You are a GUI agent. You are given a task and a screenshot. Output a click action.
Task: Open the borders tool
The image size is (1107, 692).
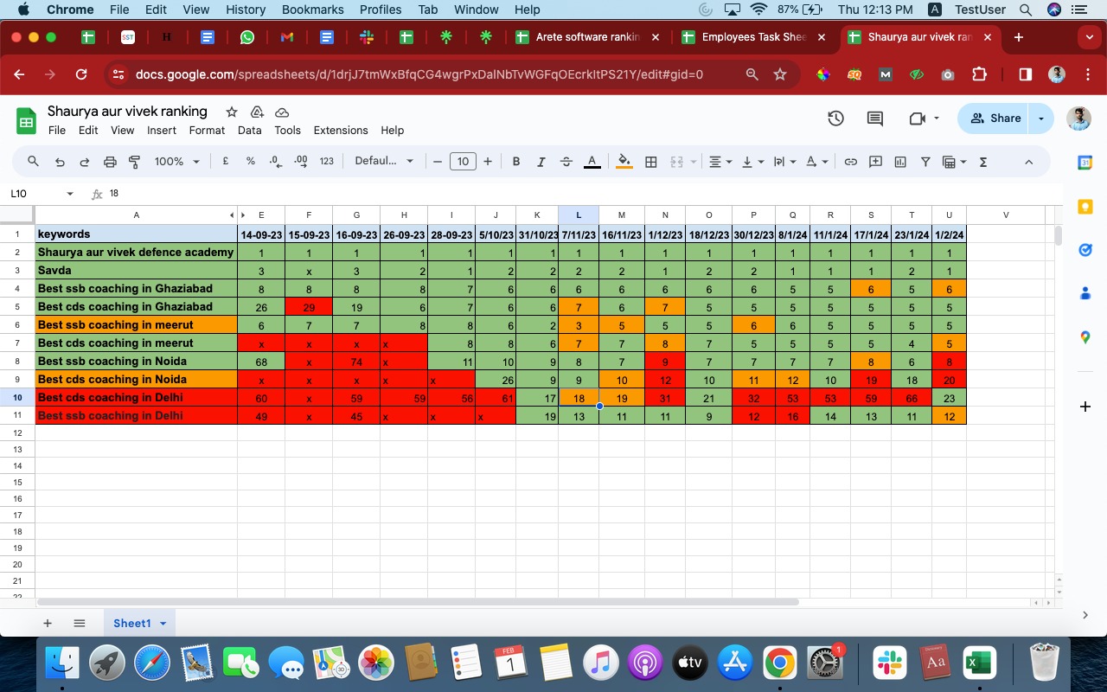pos(651,162)
